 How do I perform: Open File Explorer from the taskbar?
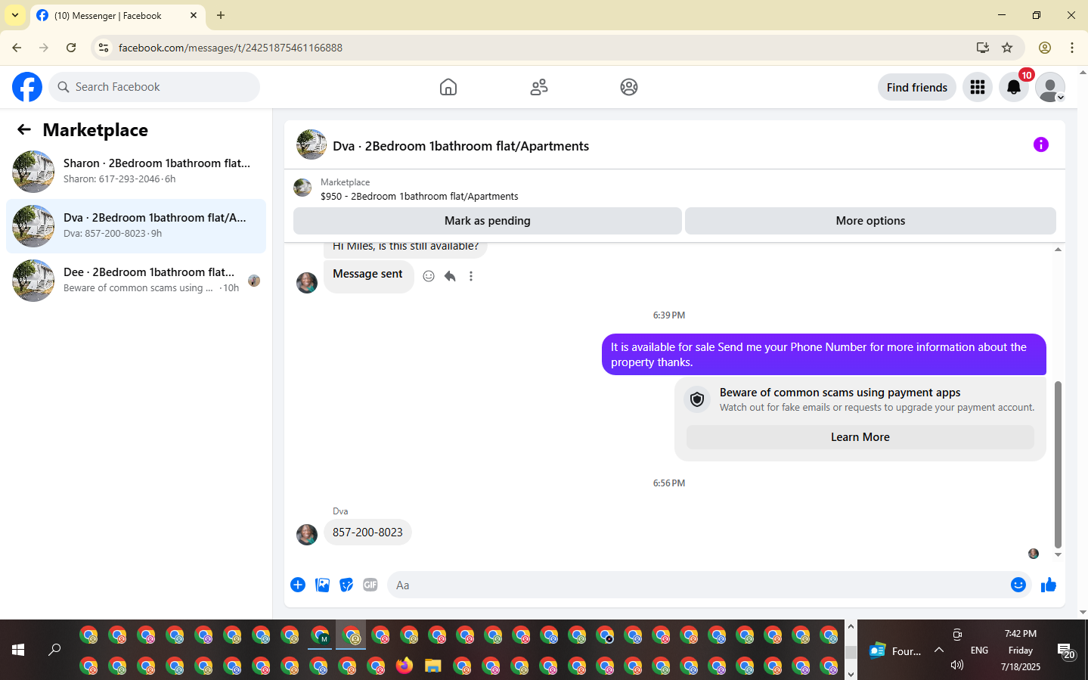coord(432,666)
